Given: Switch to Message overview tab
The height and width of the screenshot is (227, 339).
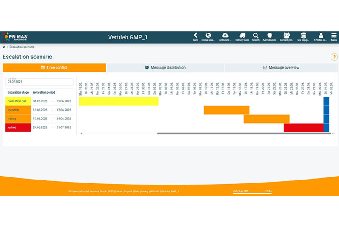Looking at the screenshot, I should [281, 67].
